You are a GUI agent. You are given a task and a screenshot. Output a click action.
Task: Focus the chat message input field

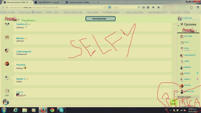click(x=90, y=102)
